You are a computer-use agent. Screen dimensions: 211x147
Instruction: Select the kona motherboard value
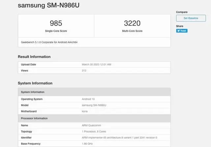pos(85,111)
